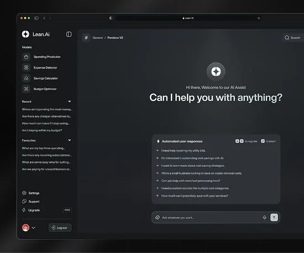Open recent chat 'How much can I save if I stop eating'
Screen dimensions: 304x253
click(46, 123)
